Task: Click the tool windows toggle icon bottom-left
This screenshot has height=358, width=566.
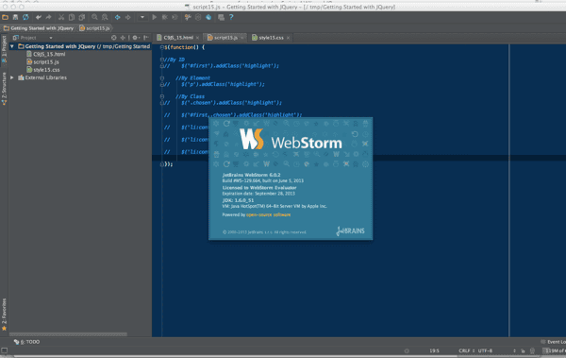Action: click(5, 350)
